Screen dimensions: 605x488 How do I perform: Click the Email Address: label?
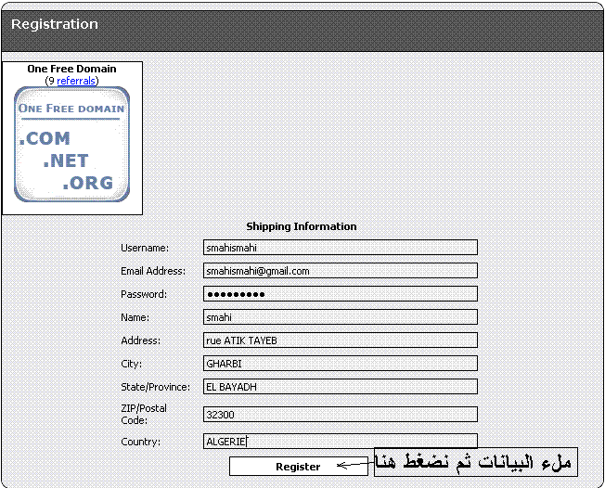[153, 271]
